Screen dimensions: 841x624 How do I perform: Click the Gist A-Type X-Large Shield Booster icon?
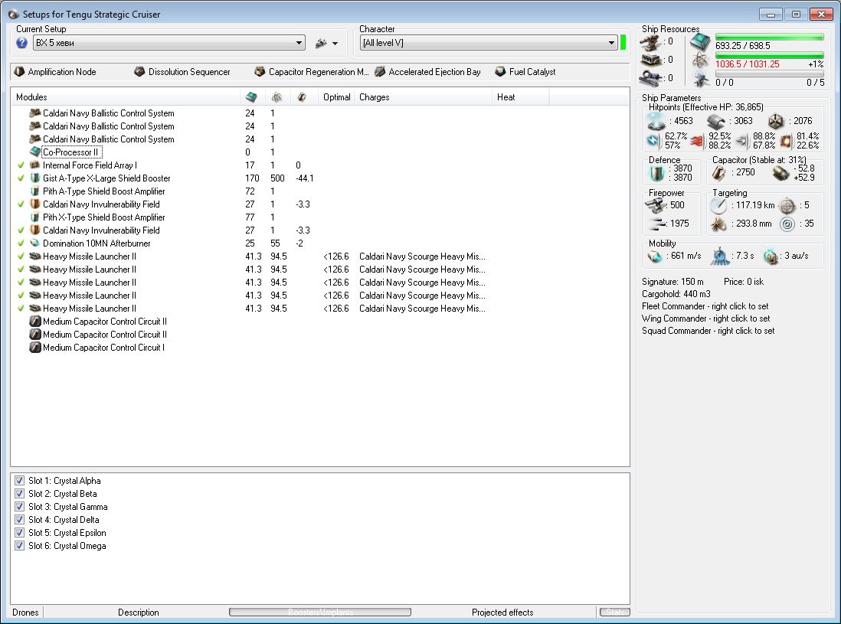pyautogui.click(x=35, y=178)
